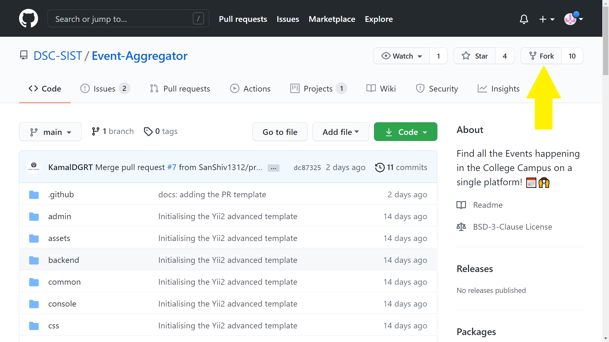Switch to the Code tab
Viewport: 609px width, 342px height.
(45, 89)
